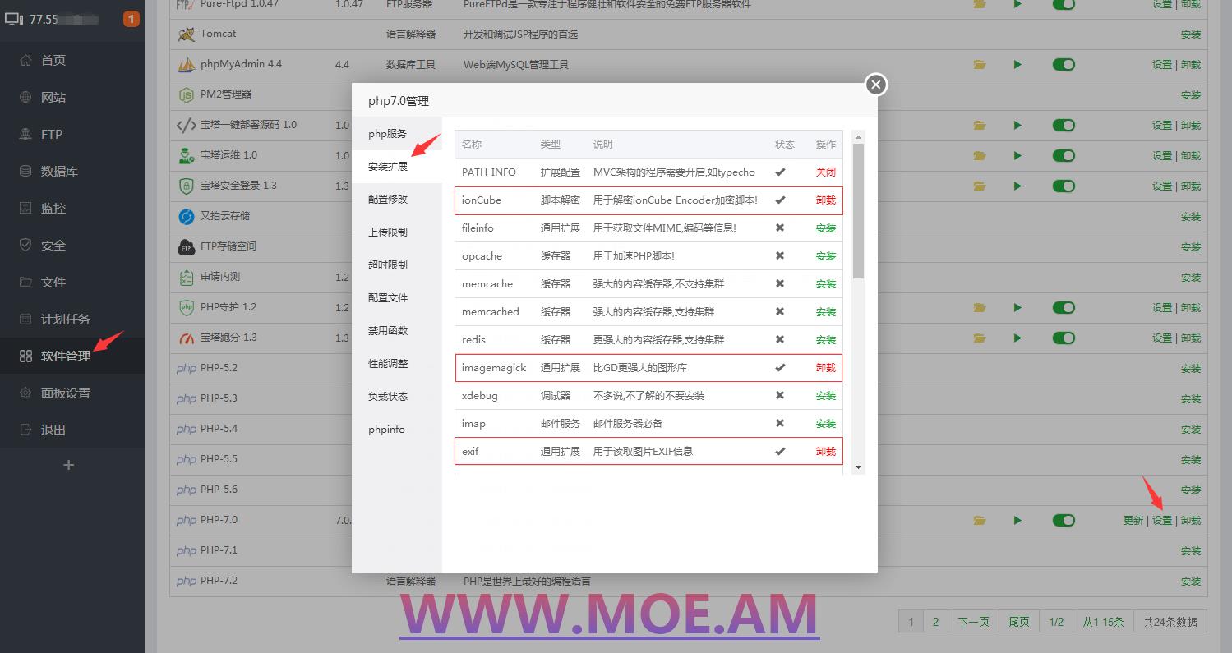Click the 计划任务 calendar icon in sidebar
The image size is (1232, 653).
pos(25,319)
